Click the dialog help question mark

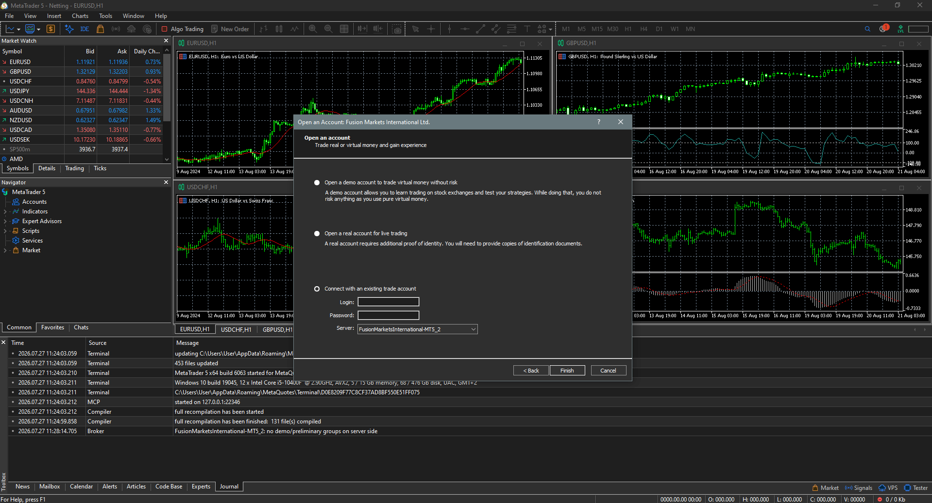[599, 122]
